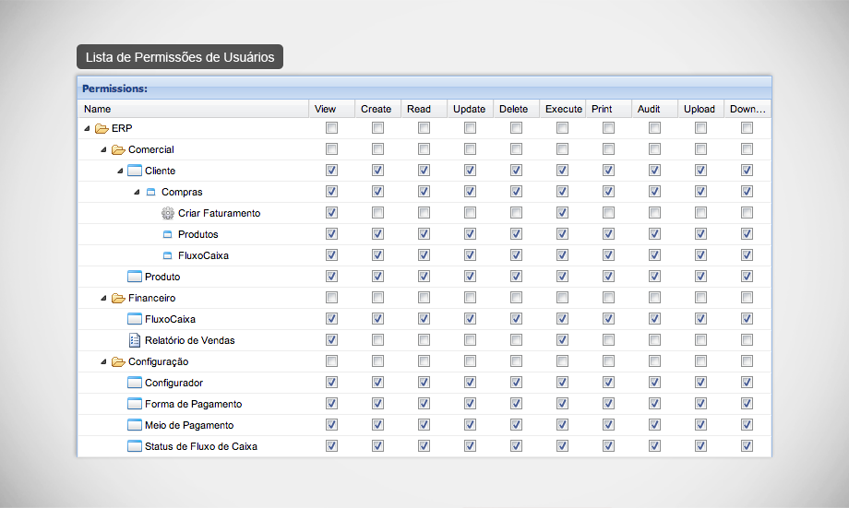
Task: Click the Relatório de Vendas report icon
Action: click(x=135, y=340)
